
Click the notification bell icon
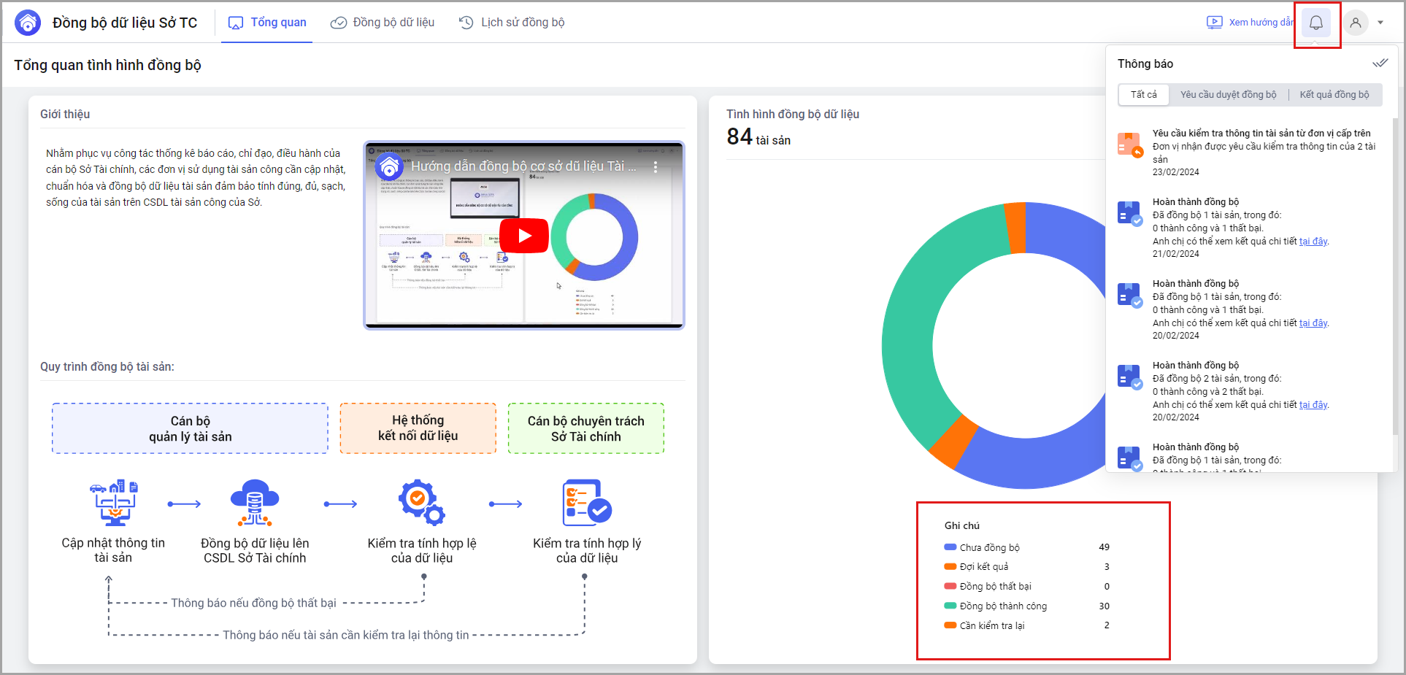[1315, 23]
